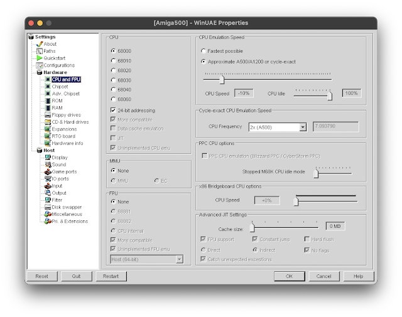Click the CD & Hard drives icon

pos(48,122)
